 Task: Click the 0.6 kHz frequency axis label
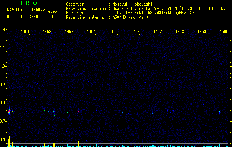pos(3,140)
